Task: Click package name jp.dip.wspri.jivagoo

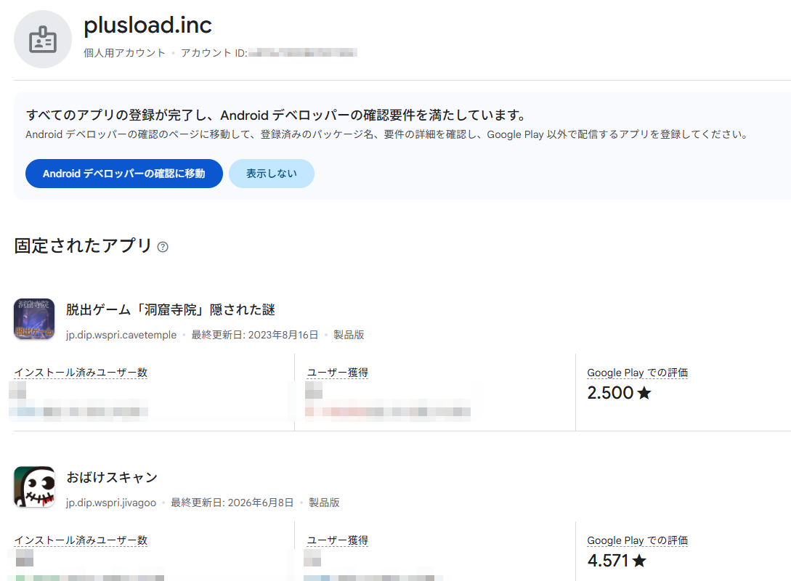Action: (111, 503)
